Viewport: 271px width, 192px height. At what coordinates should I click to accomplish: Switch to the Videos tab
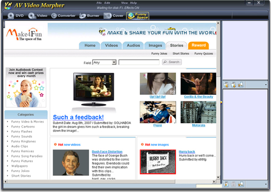[x=112, y=46]
